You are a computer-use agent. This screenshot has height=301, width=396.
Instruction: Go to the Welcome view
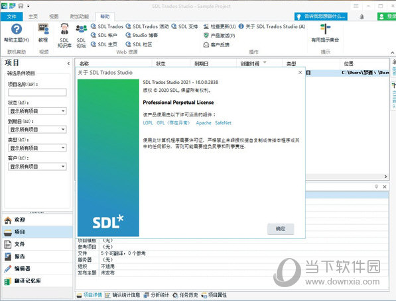37,220
